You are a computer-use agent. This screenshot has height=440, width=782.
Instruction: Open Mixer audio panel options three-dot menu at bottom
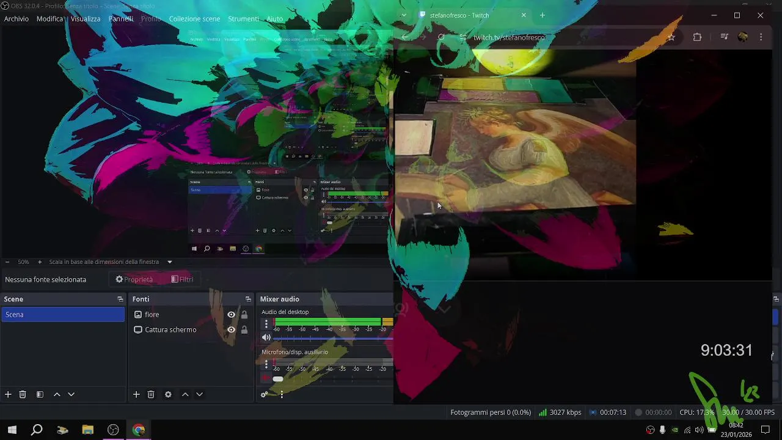282,395
